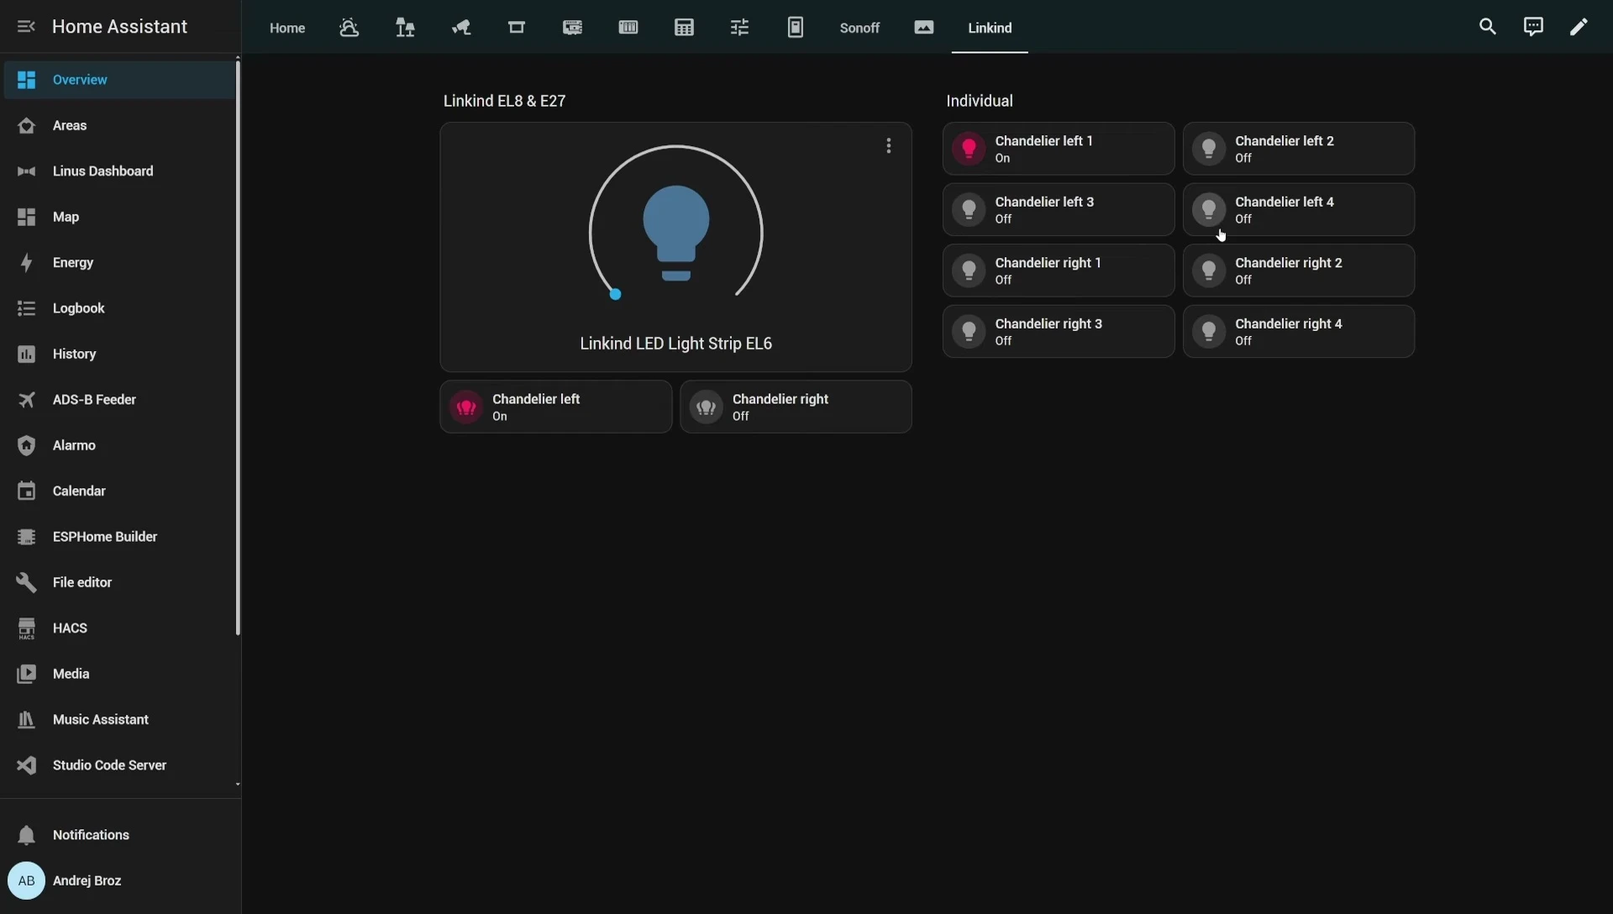
Task: Open the ceiling light tab icon
Action: point(517,28)
